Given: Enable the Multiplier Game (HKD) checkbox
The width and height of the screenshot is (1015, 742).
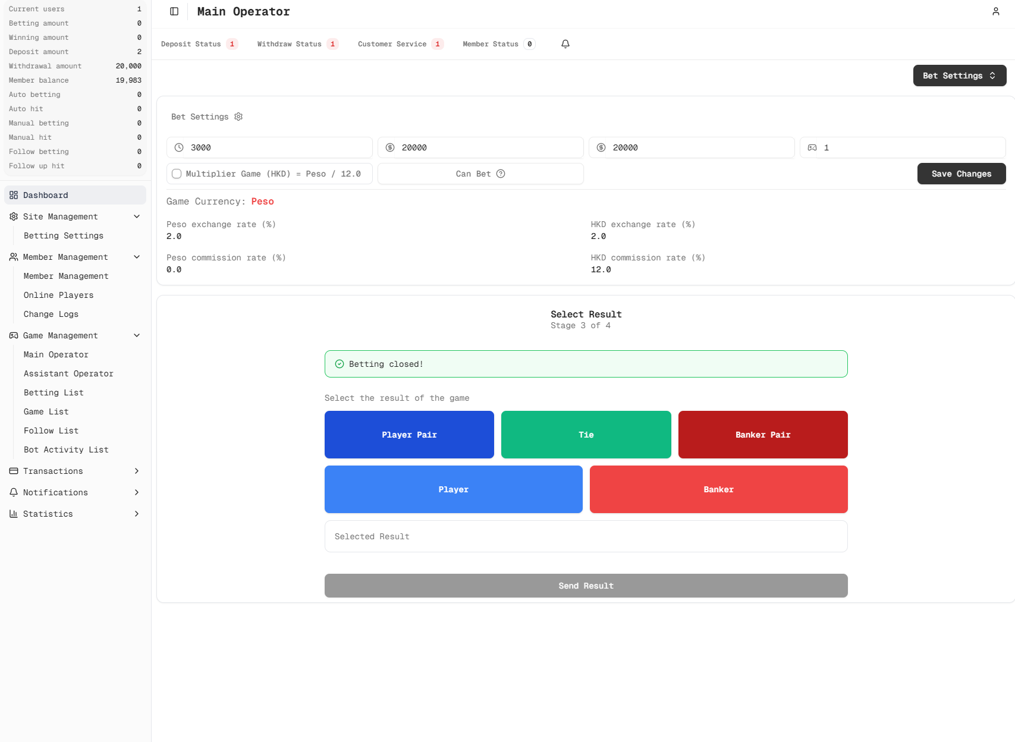Looking at the screenshot, I should point(177,174).
